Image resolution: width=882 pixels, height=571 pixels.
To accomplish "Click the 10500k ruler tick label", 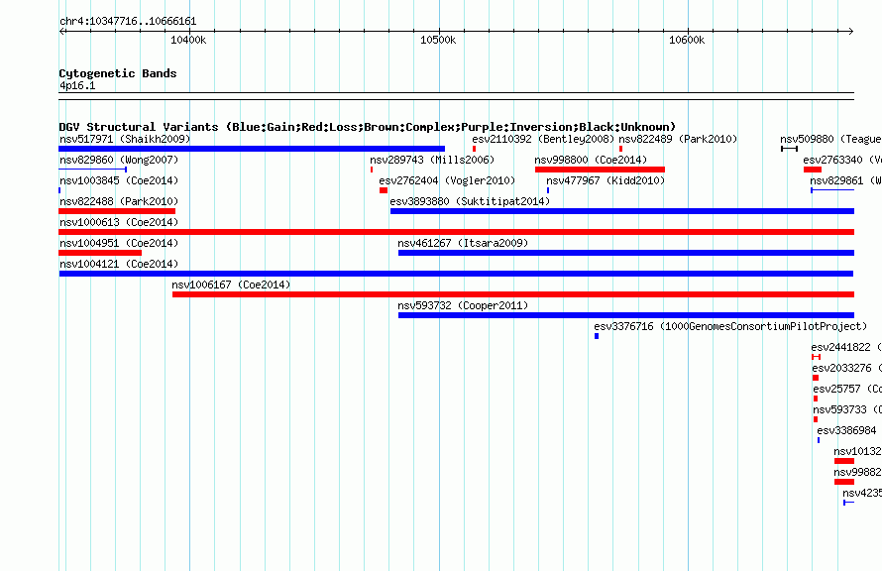I will point(438,40).
